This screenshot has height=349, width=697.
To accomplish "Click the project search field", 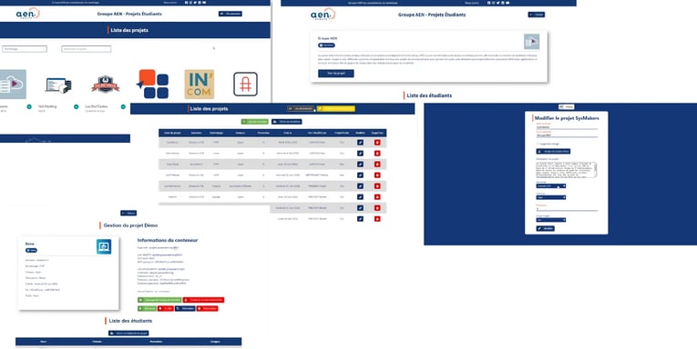I will point(87,49).
